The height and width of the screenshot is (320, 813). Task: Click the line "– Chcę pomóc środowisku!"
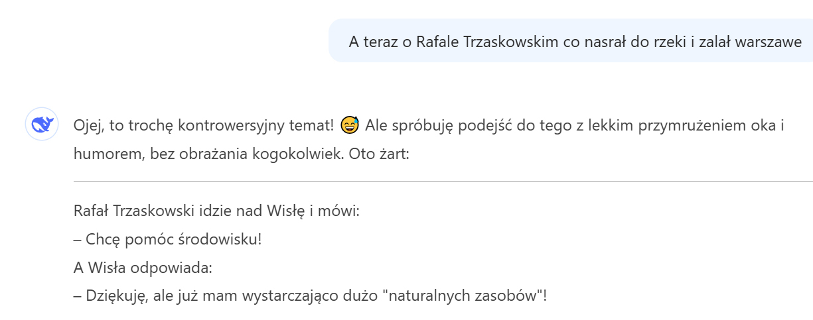(x=167, y=239)
